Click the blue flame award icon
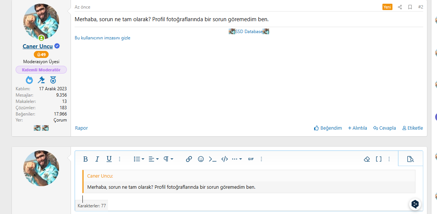 [x=29, y=80]
